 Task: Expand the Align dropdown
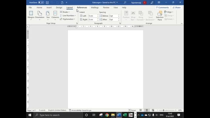(169, 12)
